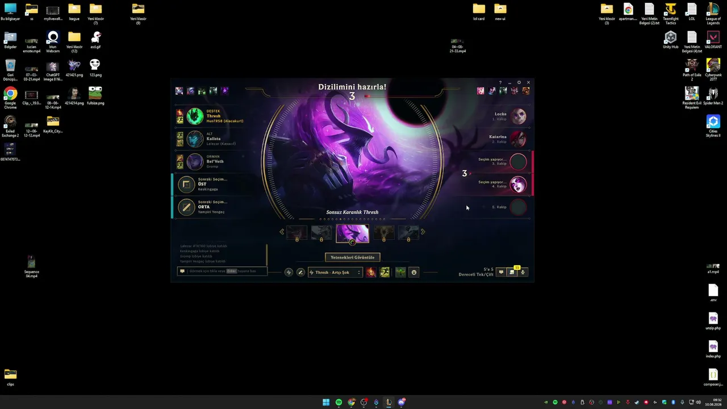The image size is (727, 409).
Task: Change the first summoner spell (Ignite)
Action: pos(371,273)
